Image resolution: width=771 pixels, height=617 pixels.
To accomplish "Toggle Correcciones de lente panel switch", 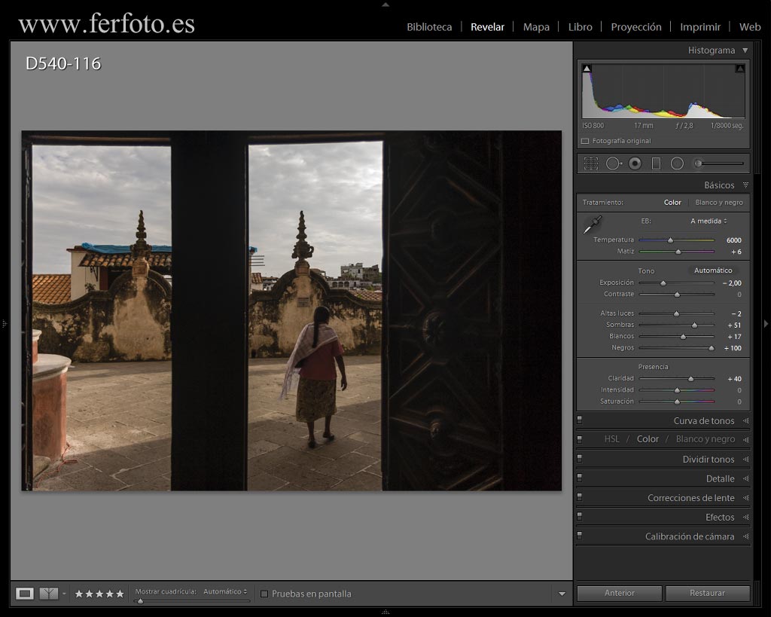I will [580, 497].
